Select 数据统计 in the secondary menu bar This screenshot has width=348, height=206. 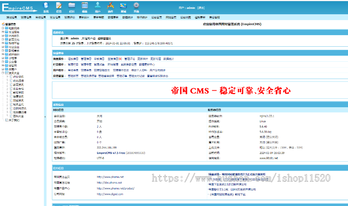[128, 17]
